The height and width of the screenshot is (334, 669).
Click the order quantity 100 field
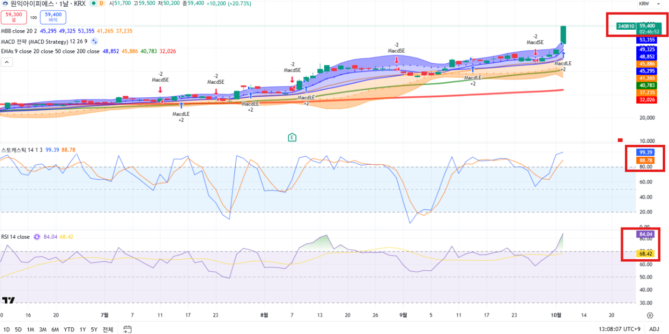(34, 17)
